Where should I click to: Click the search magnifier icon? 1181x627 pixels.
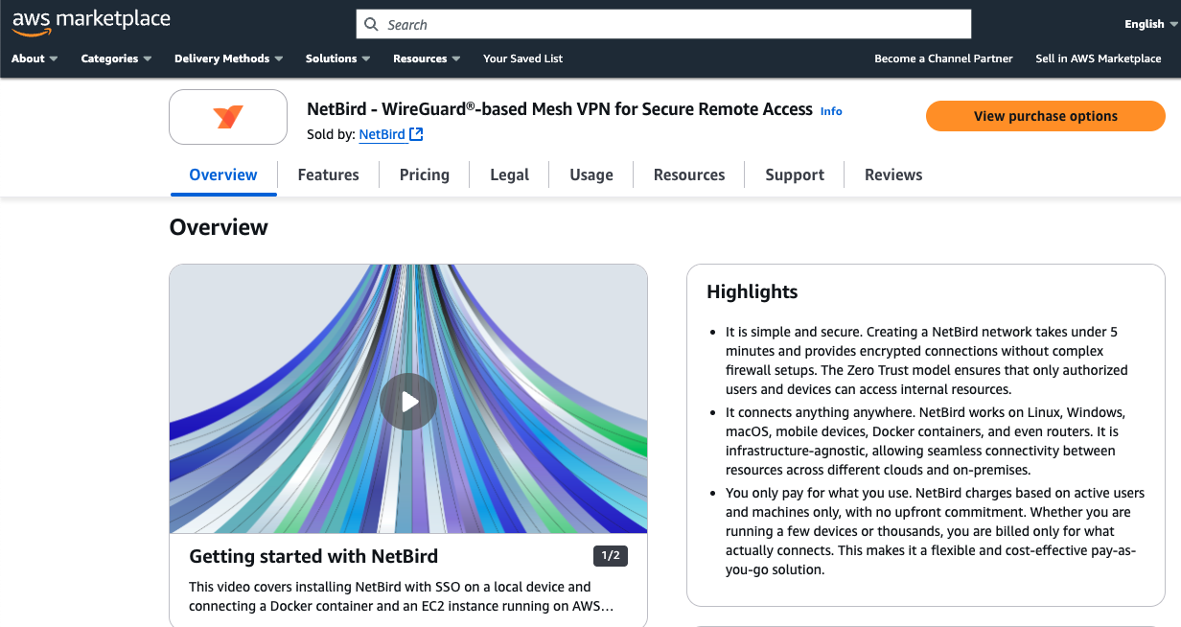coord(371,23)
